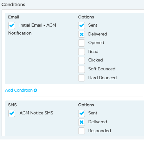Screen dimensions: 144x142
Task: Uncheck the Initial Email - AGM Notification checkbox
Action: pyautogui.click(x=11, y=25)
